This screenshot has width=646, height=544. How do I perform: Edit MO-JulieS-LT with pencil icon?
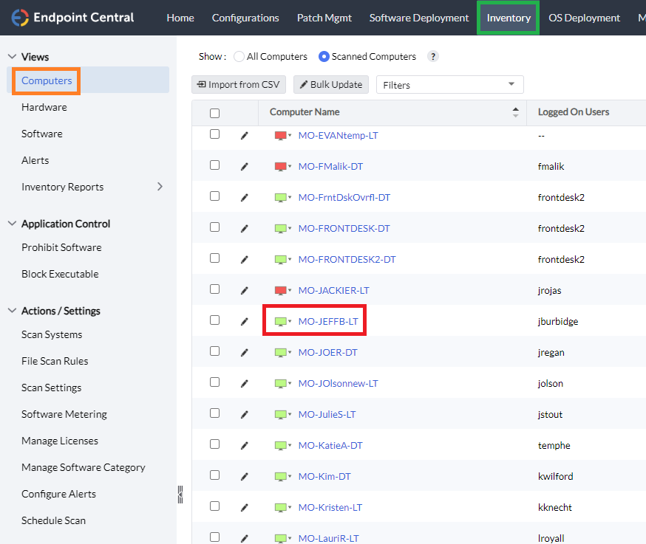[x=245, y=414]
